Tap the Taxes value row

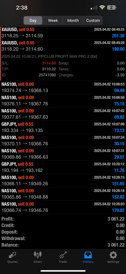pos(91,69)
